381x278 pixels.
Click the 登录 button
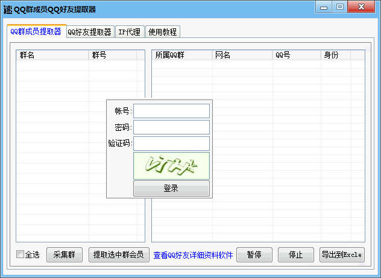(171, 188)
